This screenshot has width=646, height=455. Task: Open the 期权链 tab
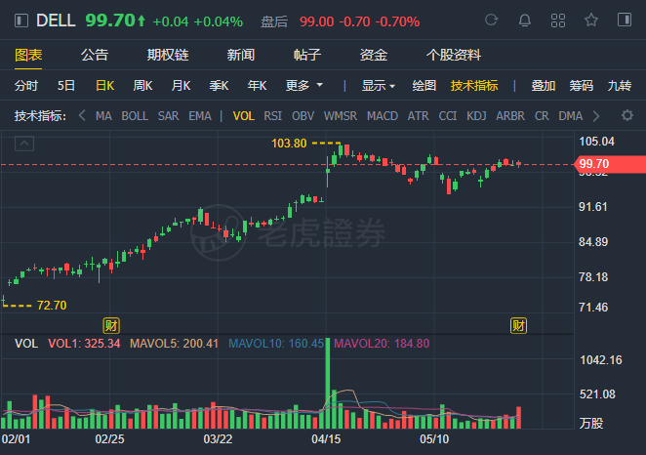coord(168,55)
